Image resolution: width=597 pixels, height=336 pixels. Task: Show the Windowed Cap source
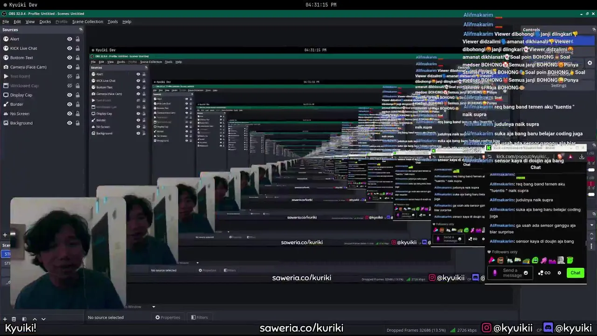pyautogui.click(x=69, y=85)
